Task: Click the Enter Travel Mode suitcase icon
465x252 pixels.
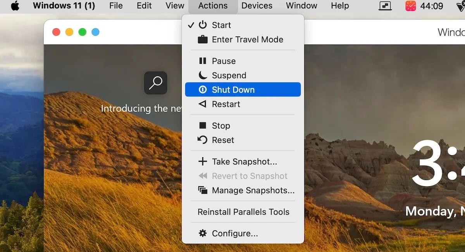Action: coord(203,39)
